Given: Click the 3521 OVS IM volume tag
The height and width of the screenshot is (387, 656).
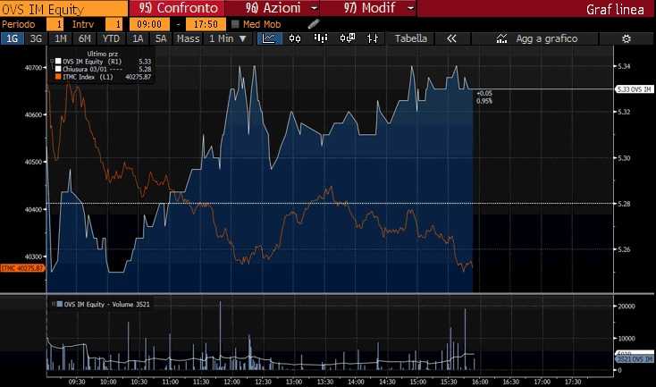Looking at the screenshot, I should click(635, 359).
